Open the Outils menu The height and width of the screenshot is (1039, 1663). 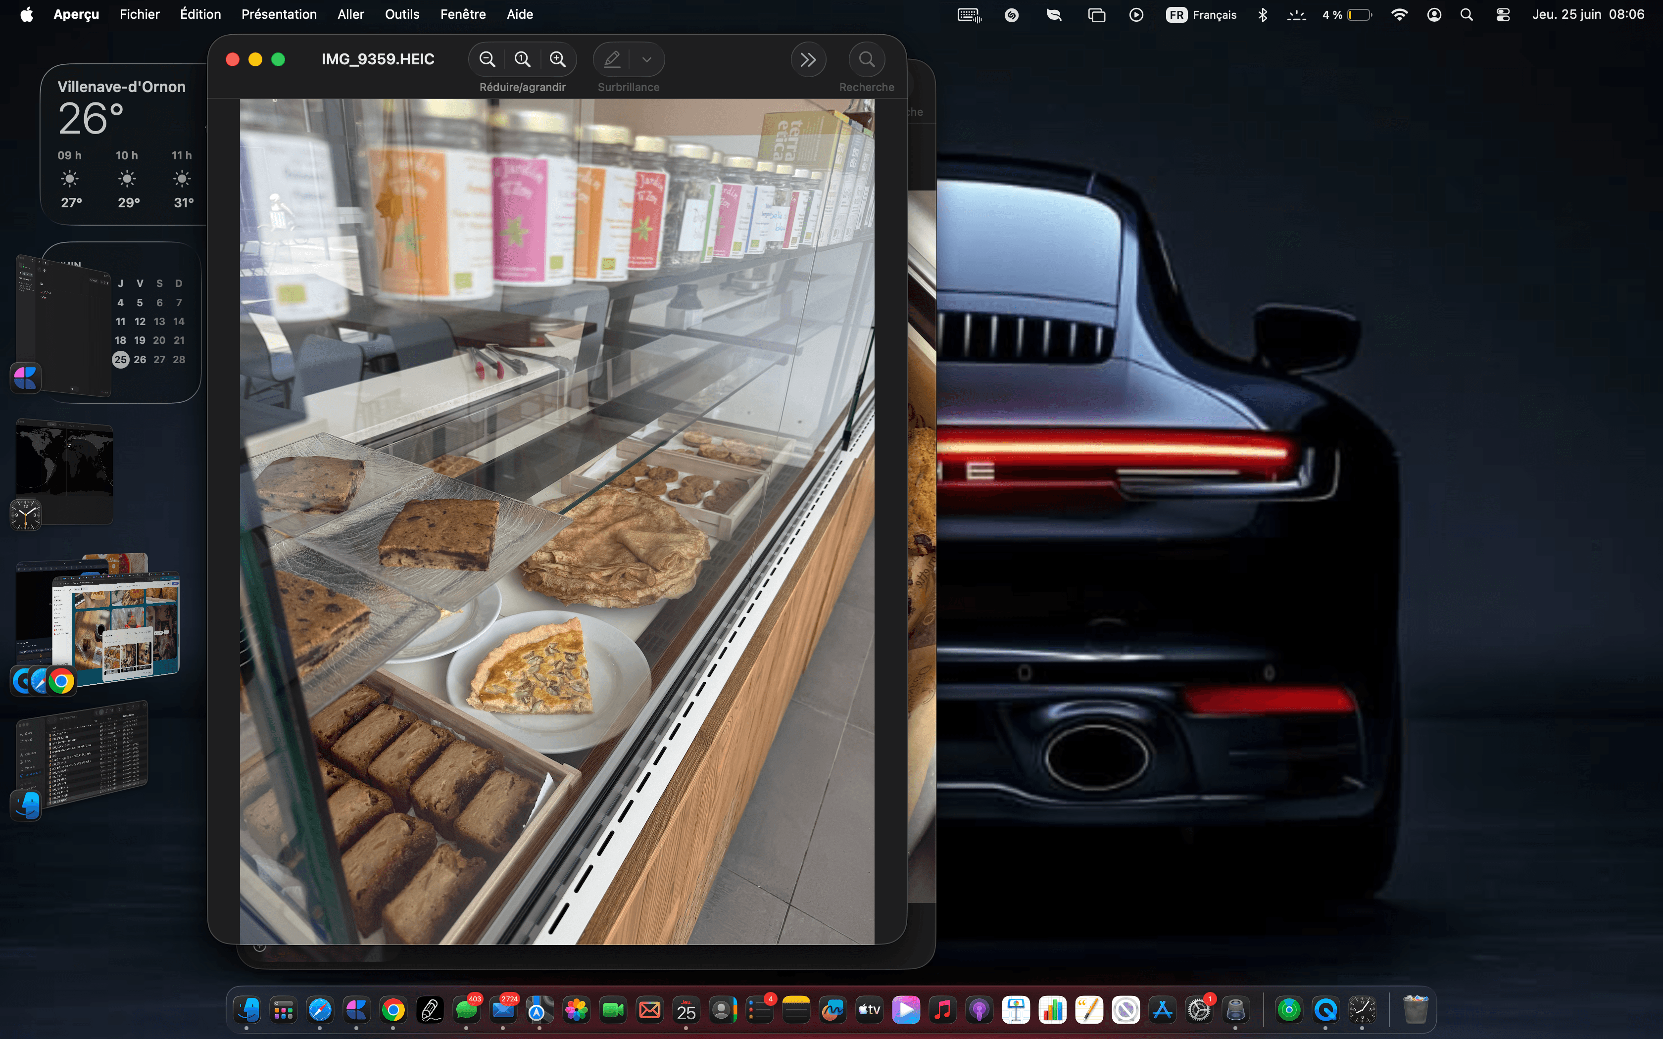coord(402,14)
